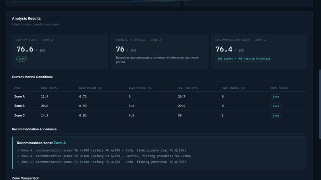Click the Wind (km/h) column header
The height and width of the screenshot is (180, 321).
[49, 88]
